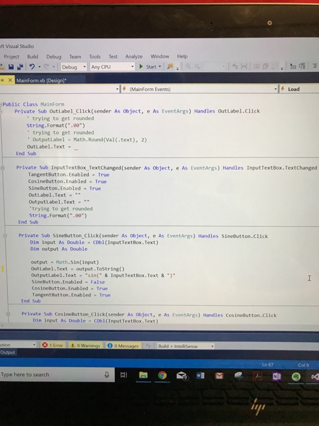This screenshot has width=319, height=426.
Task: Click the Ln 67 status bar indicator
Action: pyautogui.click(x=268, y=365)
